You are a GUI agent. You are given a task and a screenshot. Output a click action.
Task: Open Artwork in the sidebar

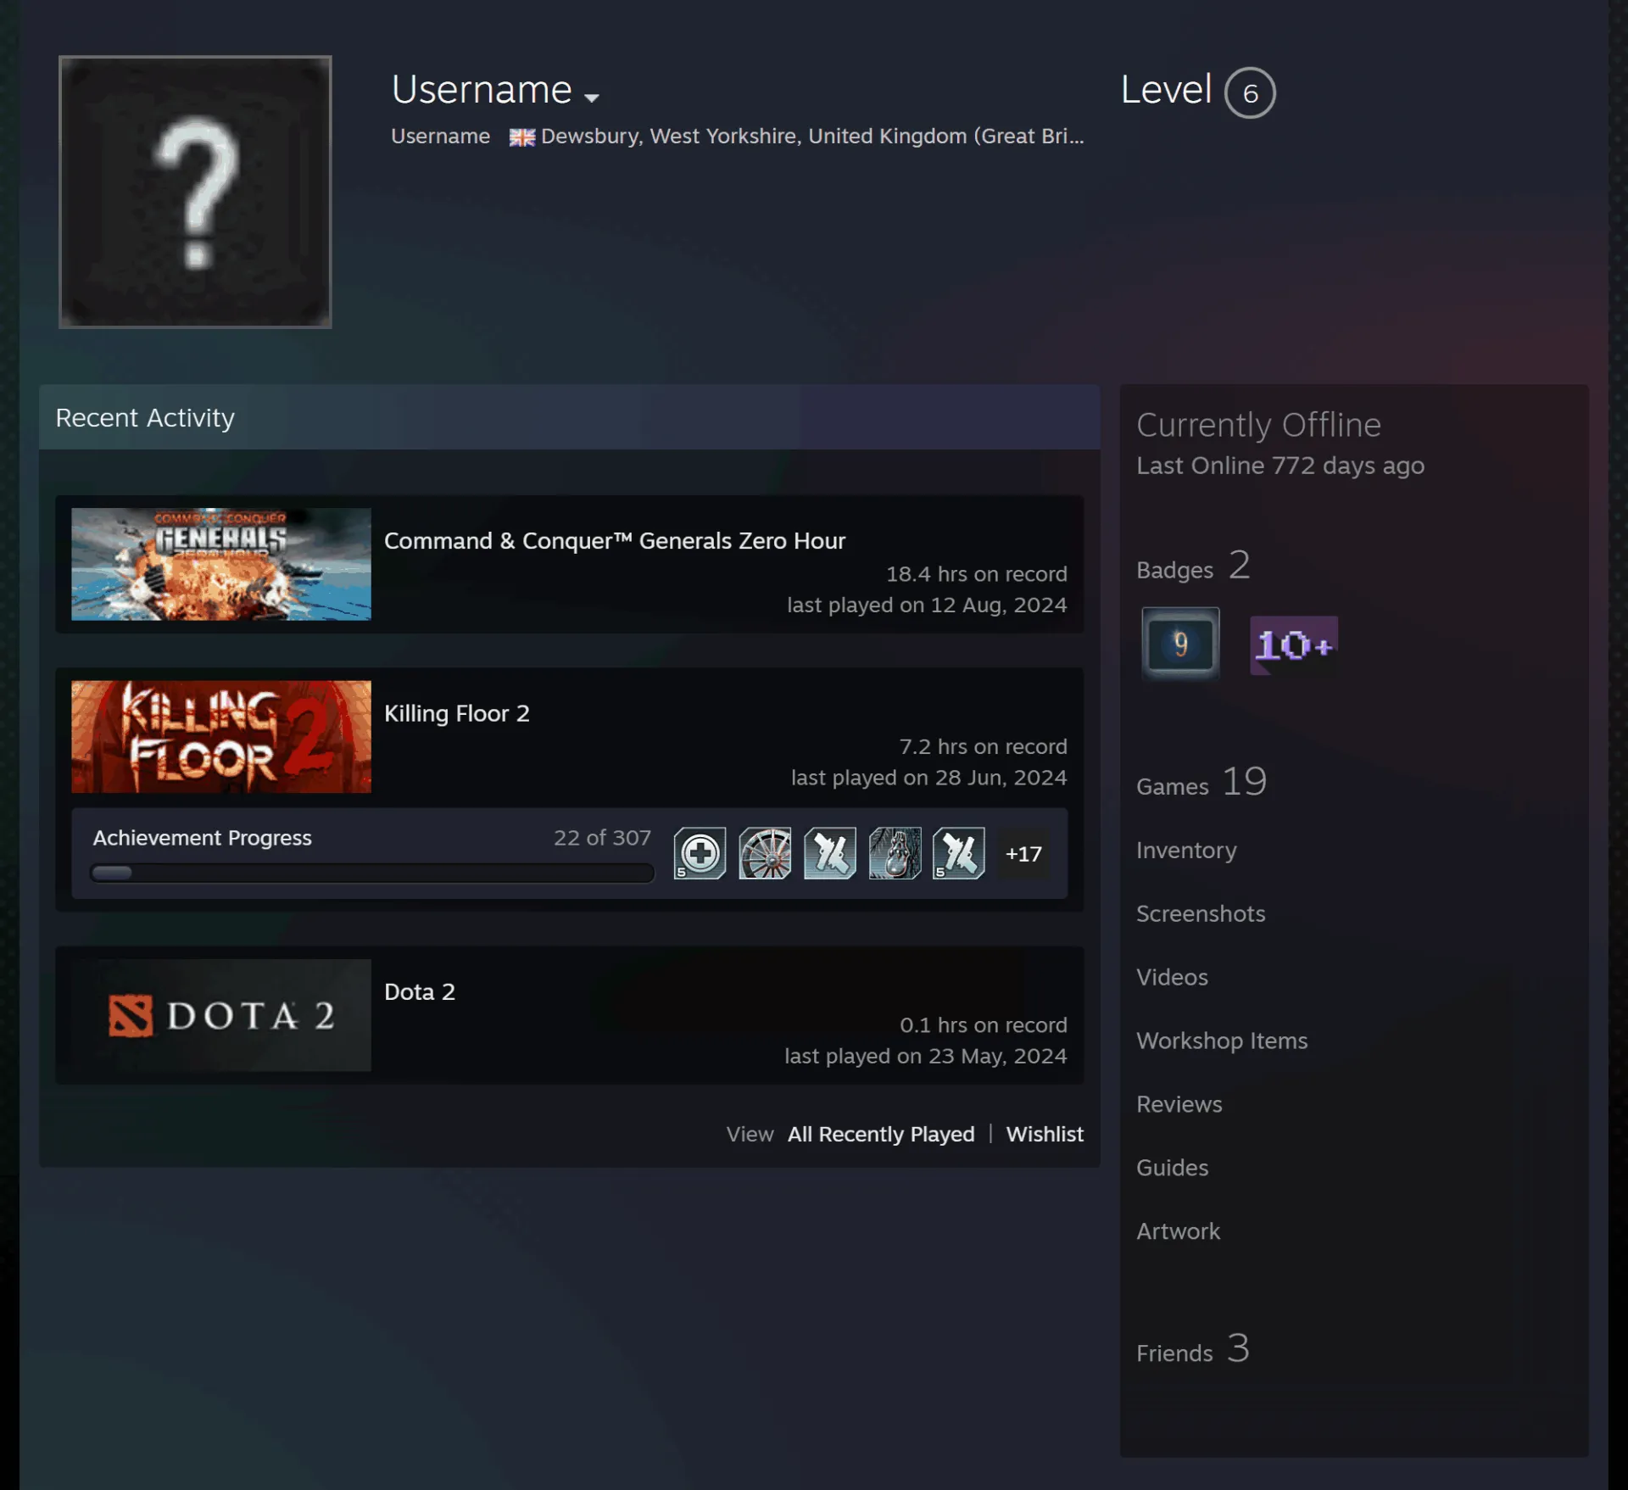1178,1231
